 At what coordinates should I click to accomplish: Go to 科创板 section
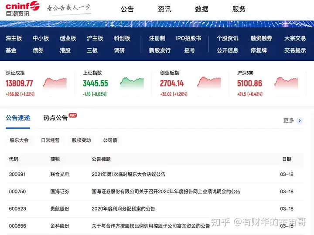(x=122, y=38)
